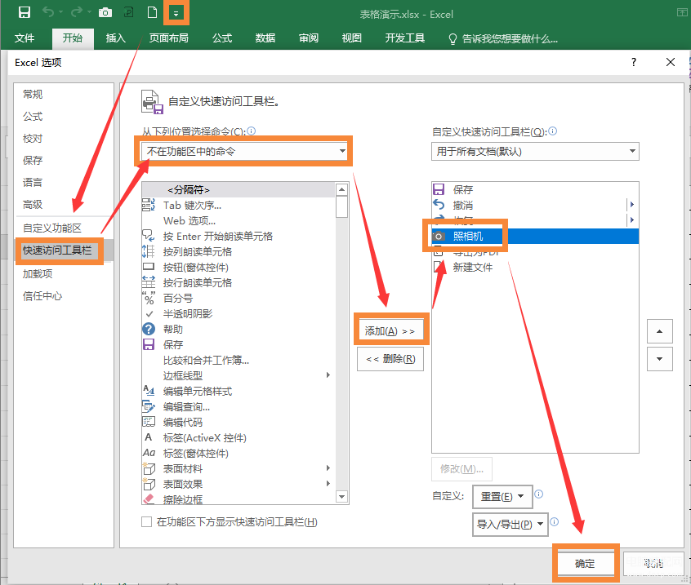Viewport: 691px width, 585px height.
Task: Select 保存 in the options sidebar
Action: [33, 160]
